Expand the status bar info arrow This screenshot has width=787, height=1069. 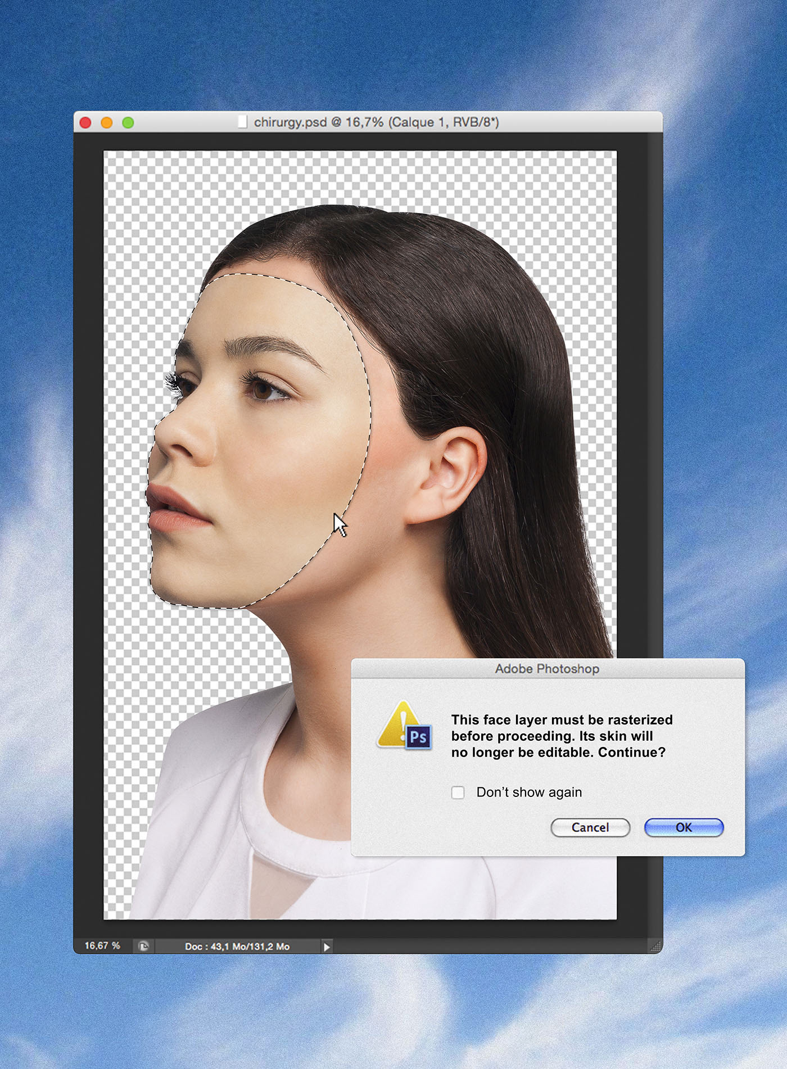pyautogui.click(x=327, y=947)
